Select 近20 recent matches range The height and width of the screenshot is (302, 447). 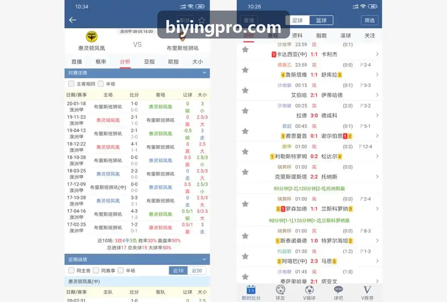pos(197,270)
